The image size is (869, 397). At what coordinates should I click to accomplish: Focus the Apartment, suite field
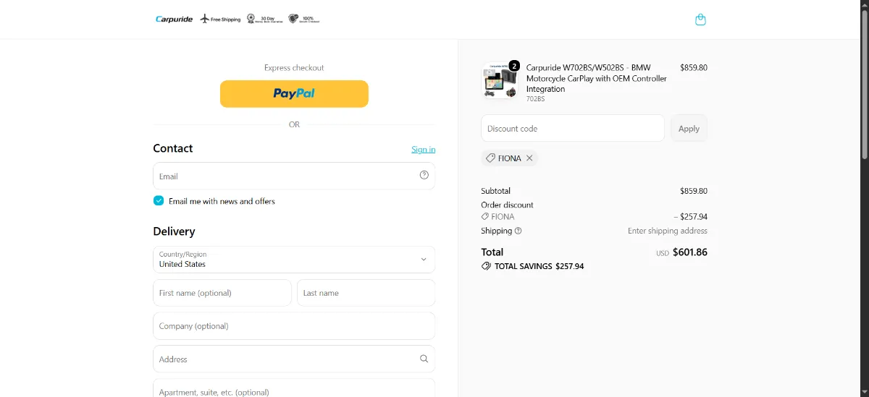[294, 388]
